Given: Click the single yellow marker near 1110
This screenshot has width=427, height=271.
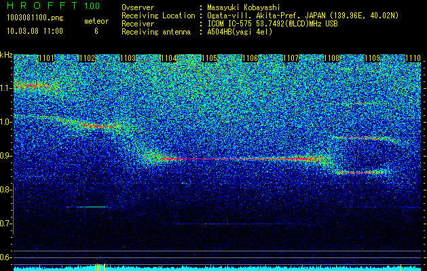Looking at the screenshot, I should 401,268.
